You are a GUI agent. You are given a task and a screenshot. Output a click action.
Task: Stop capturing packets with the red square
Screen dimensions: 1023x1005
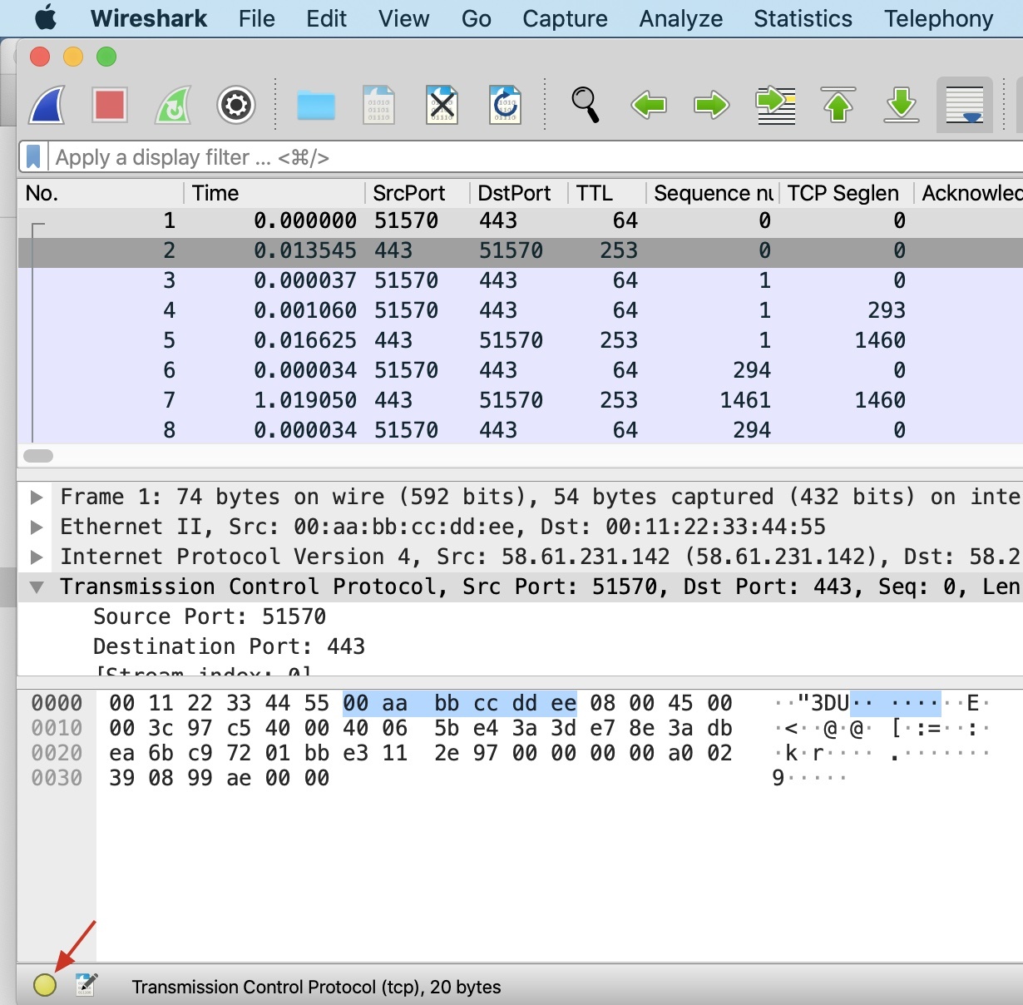click(x=110, y=106)
